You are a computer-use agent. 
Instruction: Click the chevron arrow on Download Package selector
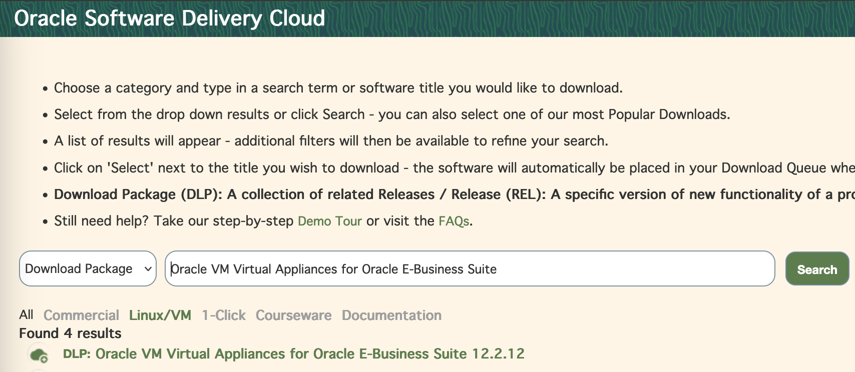click(x=148, y=269)
